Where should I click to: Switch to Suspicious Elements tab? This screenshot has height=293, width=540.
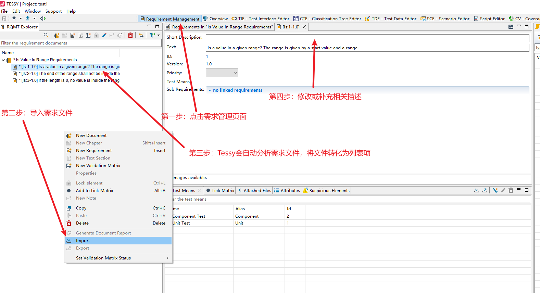pyautogui.click(x=326, y=190)
